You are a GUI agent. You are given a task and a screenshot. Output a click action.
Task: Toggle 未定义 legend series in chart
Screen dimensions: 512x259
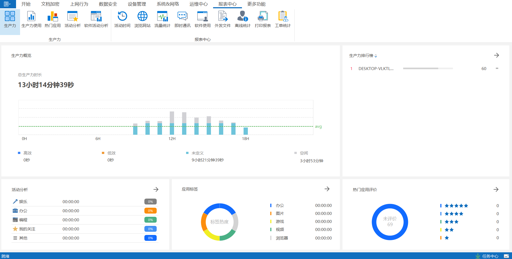pyautogui.click(x=195, y=153)
